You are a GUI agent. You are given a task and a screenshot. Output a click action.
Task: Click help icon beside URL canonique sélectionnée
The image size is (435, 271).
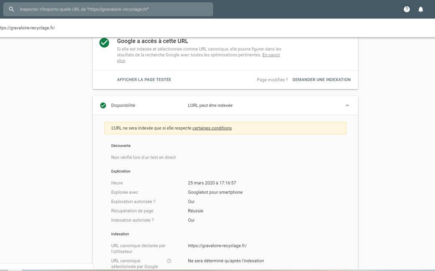169,261
